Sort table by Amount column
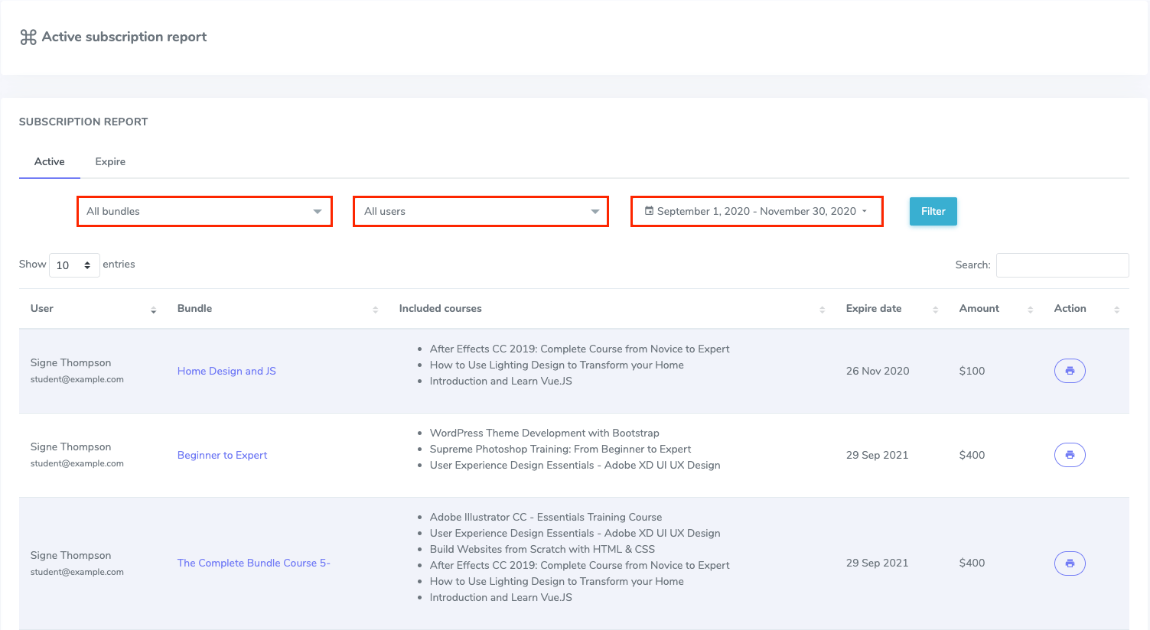The image size is (1150, 630). click(1030, 310)
